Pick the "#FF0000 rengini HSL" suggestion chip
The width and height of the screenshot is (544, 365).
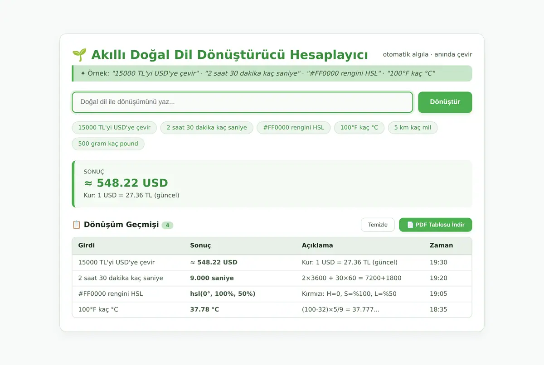(294, 128)
